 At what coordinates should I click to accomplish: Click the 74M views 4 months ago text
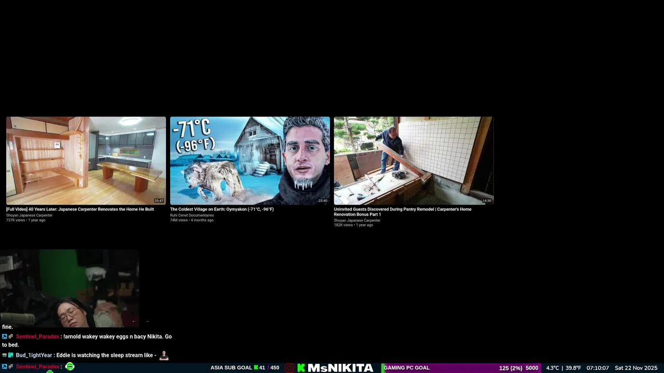tap(192, 220)
